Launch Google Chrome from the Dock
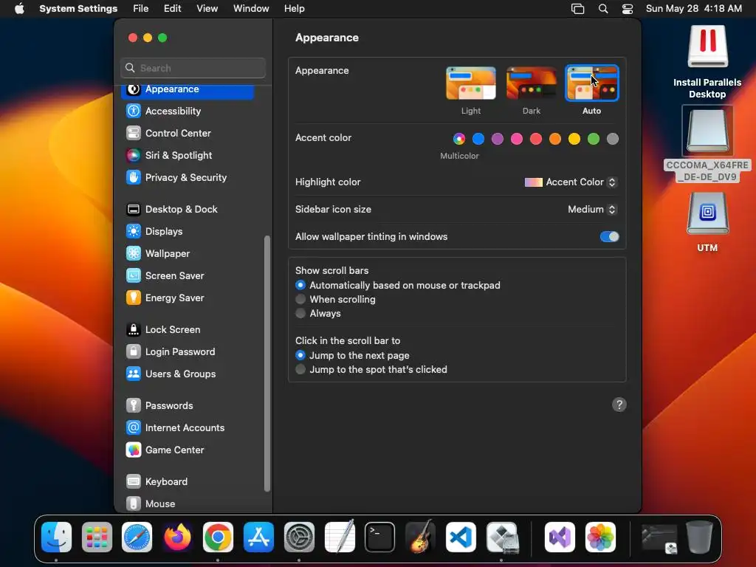Image resolution: width=756 pixels, height=567 pixels. point(218,537)
